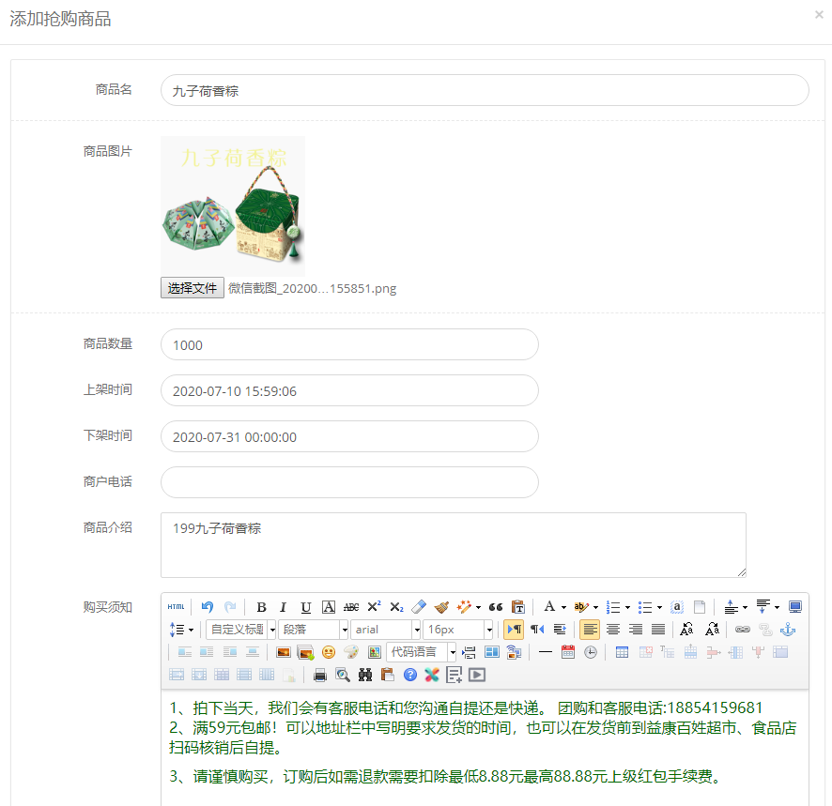Open the 代码语言 code language dropdown
The height and width of the screenshot is (806, 832).
pos(452,652)
